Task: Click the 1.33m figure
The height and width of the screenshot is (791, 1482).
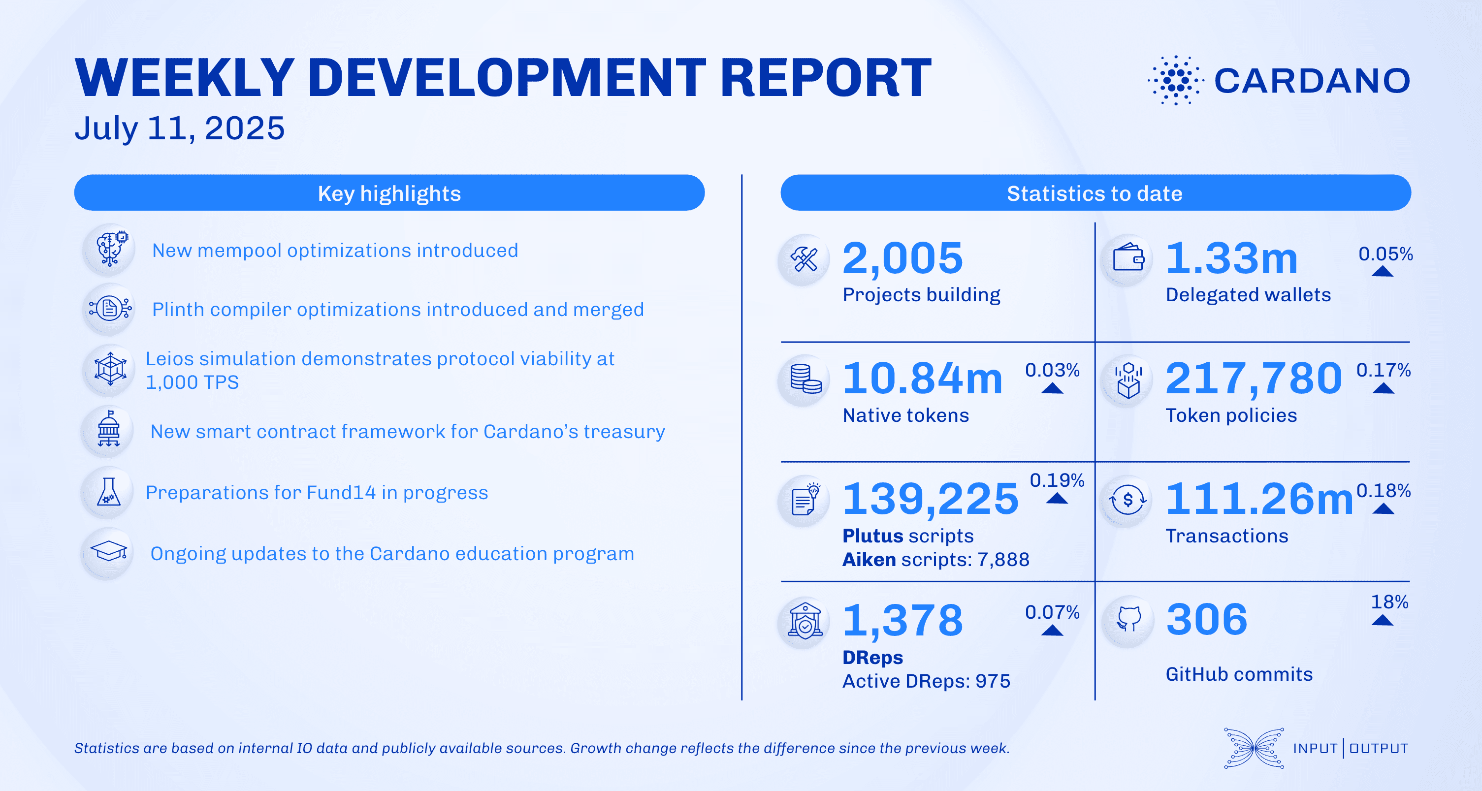Action: click(1231, 258)
